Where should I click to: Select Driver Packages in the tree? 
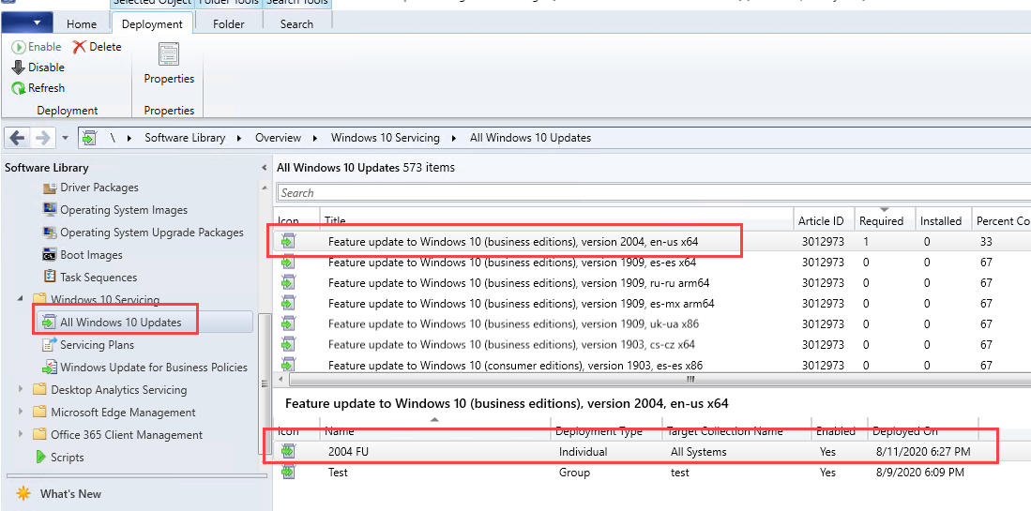91,188
